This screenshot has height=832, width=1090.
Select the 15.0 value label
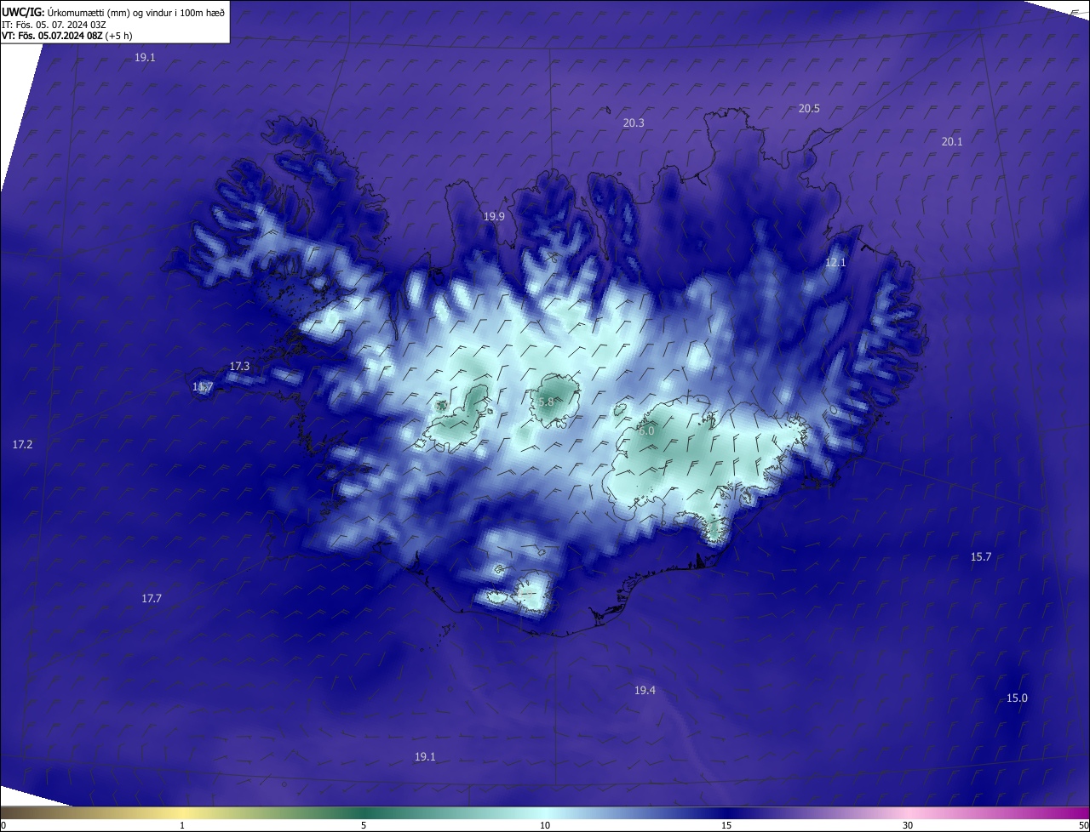[1017, 698]
